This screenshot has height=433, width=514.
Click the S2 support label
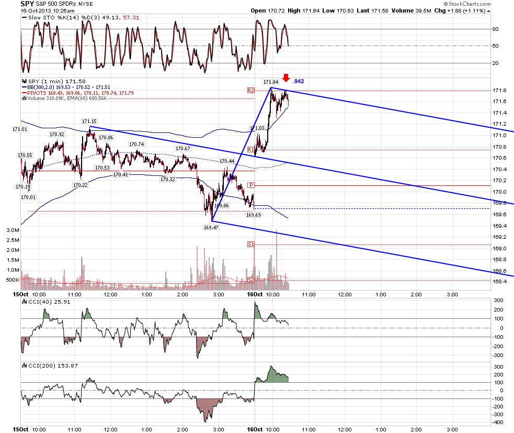[x=251, y=280]
